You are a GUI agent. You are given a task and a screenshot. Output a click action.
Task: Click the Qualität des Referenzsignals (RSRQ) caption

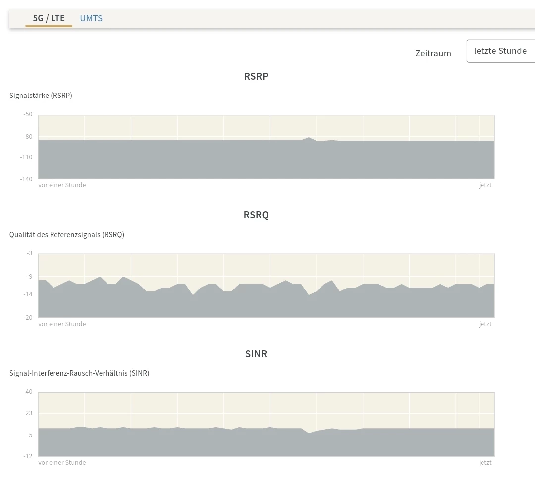[67, 235]
